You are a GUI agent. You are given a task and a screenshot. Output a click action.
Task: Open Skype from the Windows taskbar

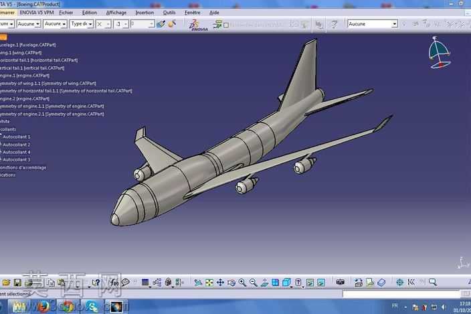pos(91,307)
